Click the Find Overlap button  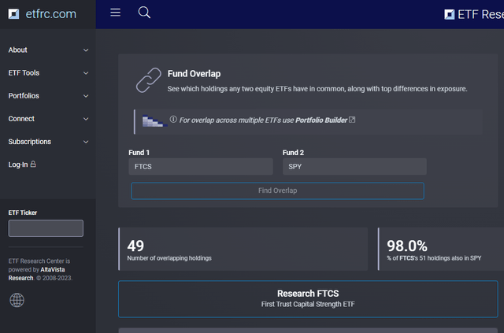click(x=277, y=191)
